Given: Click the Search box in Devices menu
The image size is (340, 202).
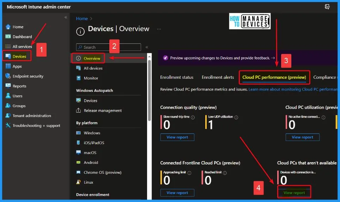Looking at the screenshot, I should coord(108,47).
